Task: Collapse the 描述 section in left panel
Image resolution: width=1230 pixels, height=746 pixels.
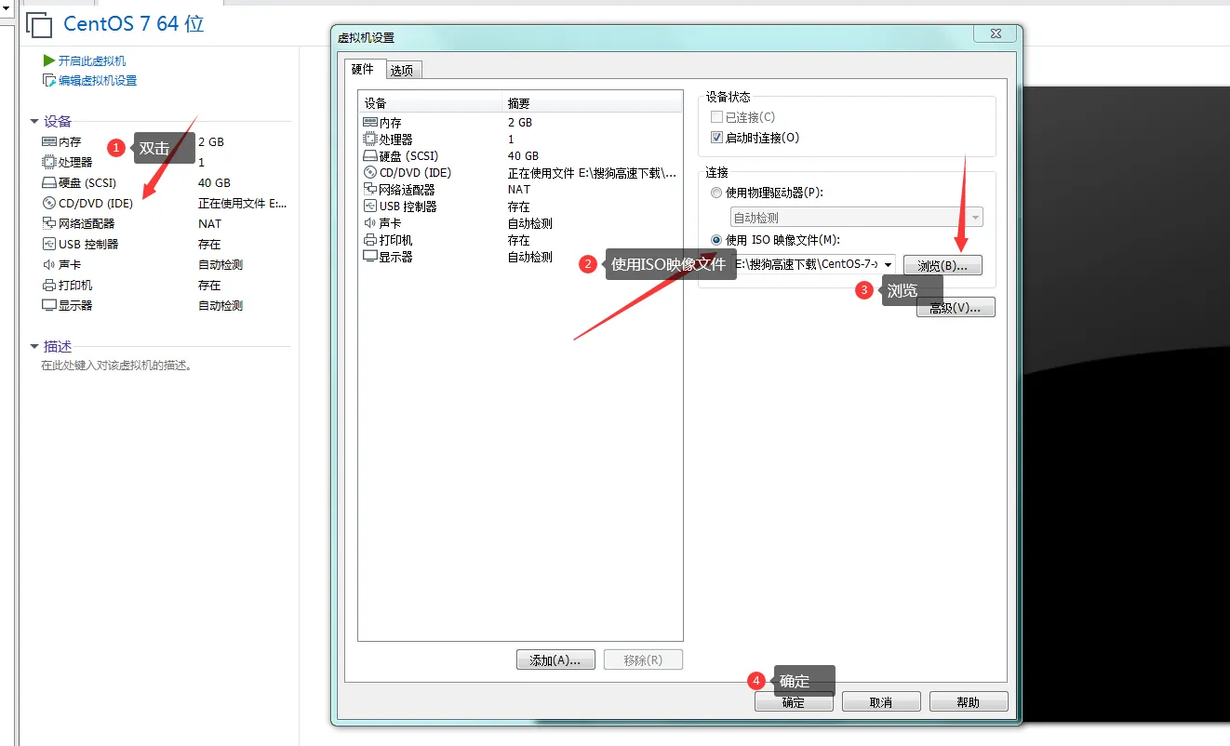Action: (x=35, y=347)
